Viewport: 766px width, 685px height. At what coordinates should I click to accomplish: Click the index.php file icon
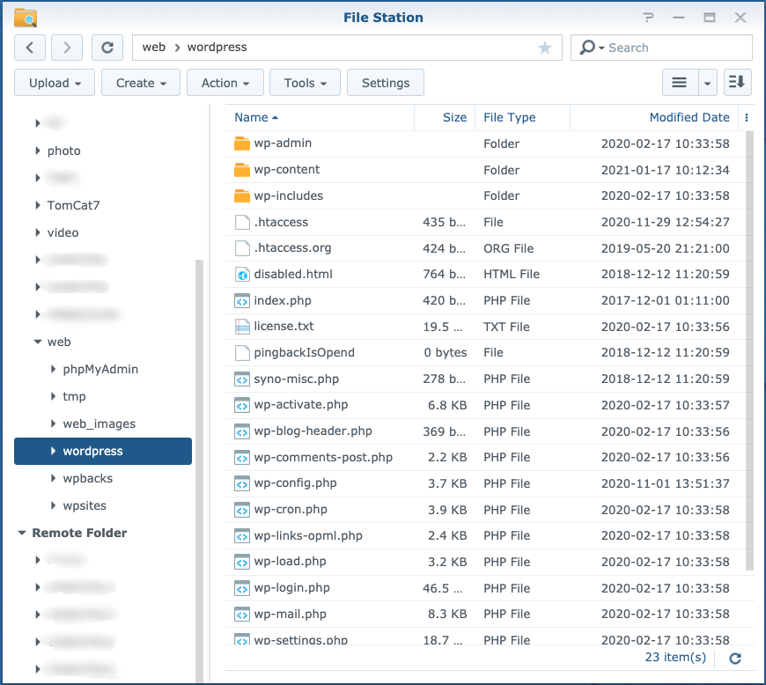point(242,300)
